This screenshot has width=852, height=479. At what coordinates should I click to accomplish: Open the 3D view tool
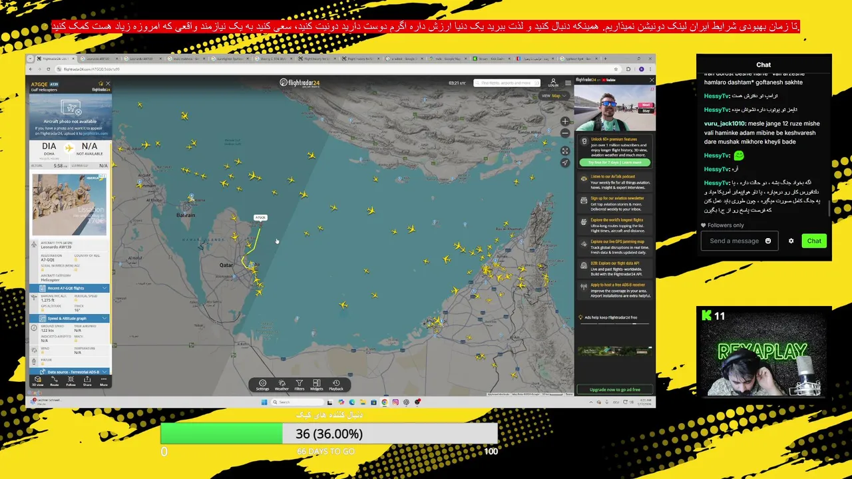click(x=38, y=381)
